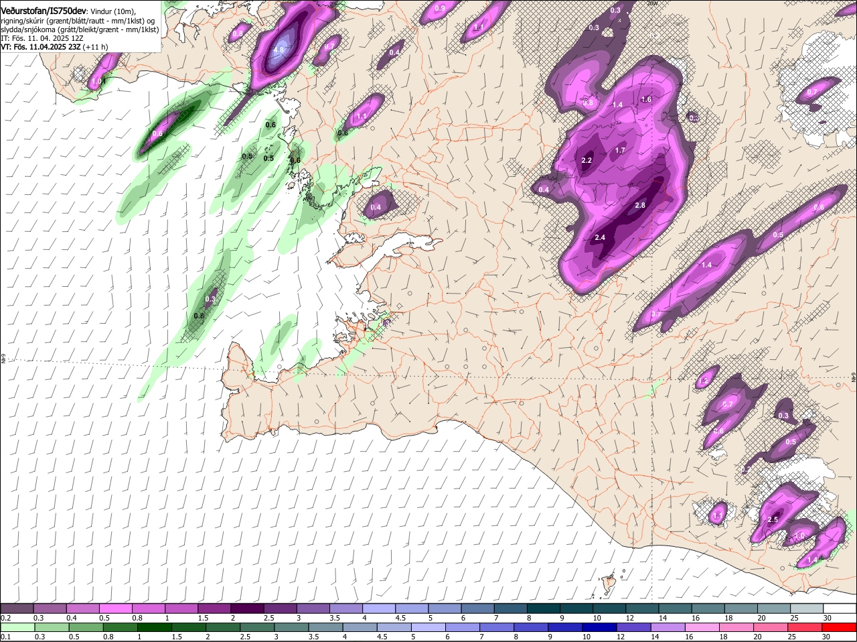Select the lavender swatch labeled 4, upper legend
Viewport: 857px width, 642px height.
click(x=378, y=608)
